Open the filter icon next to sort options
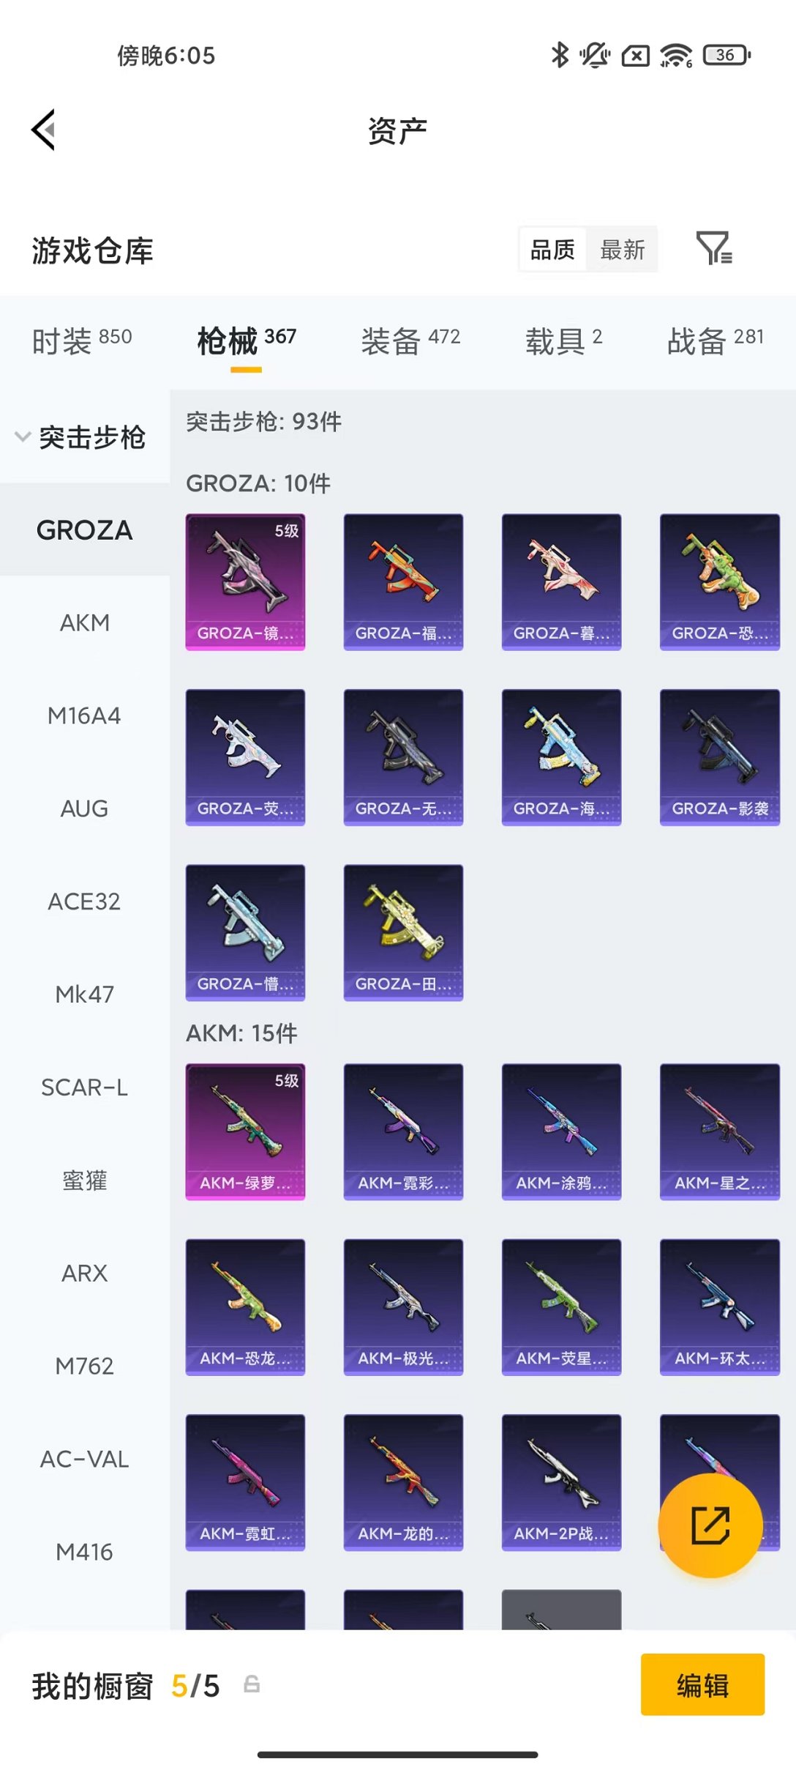Viewport: 796px width, 1770px height. tap(714, 248)
